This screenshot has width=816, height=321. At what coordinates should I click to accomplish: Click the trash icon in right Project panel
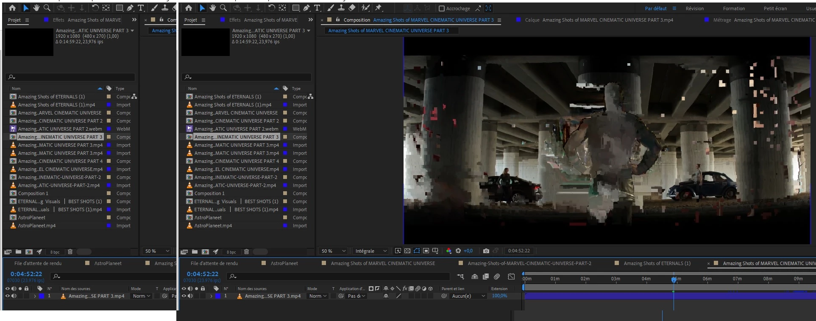coord(246,251)
